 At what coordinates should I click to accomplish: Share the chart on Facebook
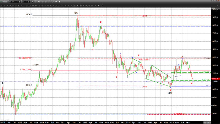(59, 2)
